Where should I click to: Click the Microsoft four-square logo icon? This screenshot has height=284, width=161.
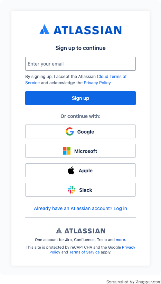pos(67,151)
